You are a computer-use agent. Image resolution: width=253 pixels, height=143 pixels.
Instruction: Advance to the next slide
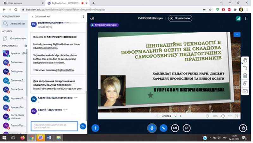[180, 116]
